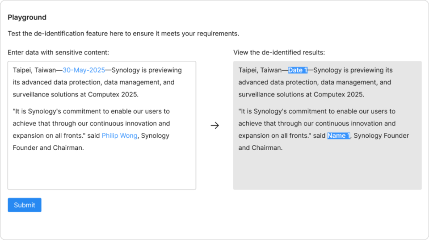Place cursor on 'Taipei, Taiwan' in input box
429x240 pixels.
34,70
